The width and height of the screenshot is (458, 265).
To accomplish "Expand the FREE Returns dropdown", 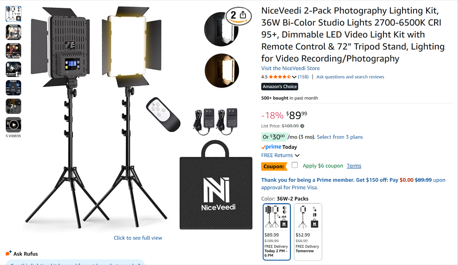I will [x=297, y=156].
